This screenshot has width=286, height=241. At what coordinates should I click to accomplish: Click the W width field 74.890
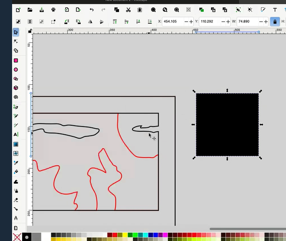coord(248,22)
